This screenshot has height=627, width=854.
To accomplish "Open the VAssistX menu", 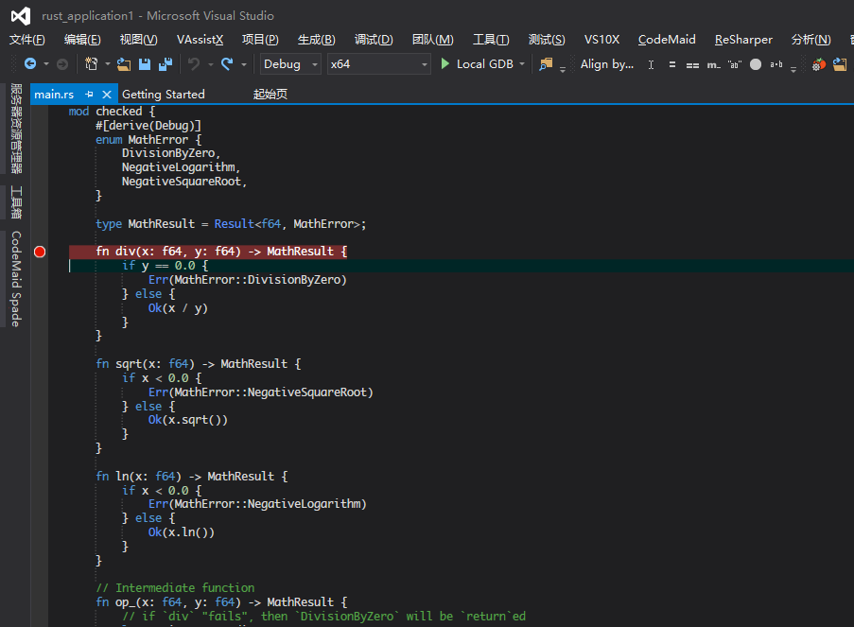I will tap(200, 40).
